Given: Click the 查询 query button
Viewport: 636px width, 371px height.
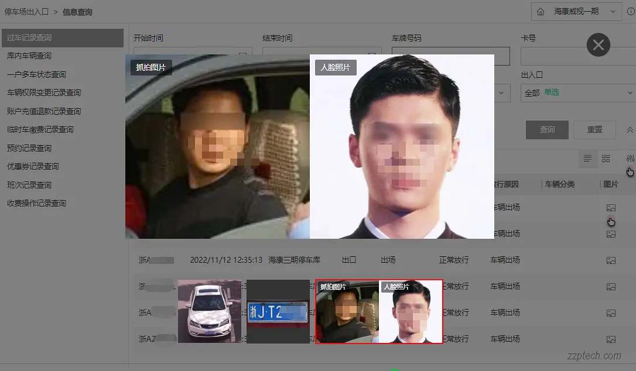Looking at the screenshot, I should pyautogui.click(x=547, y=129).
